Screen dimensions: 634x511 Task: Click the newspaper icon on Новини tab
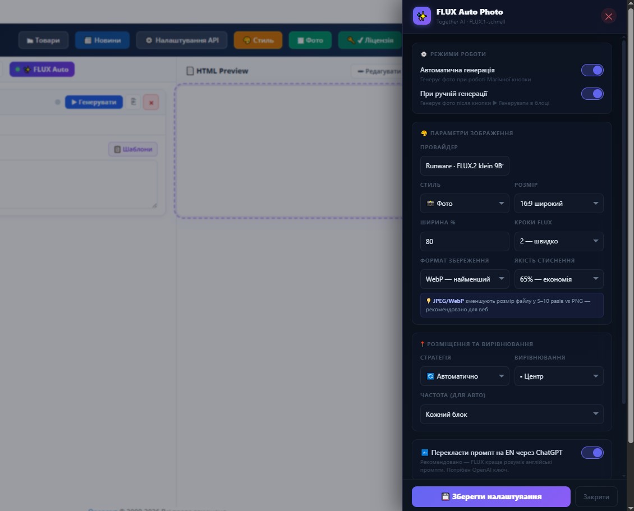pos(88,40)
